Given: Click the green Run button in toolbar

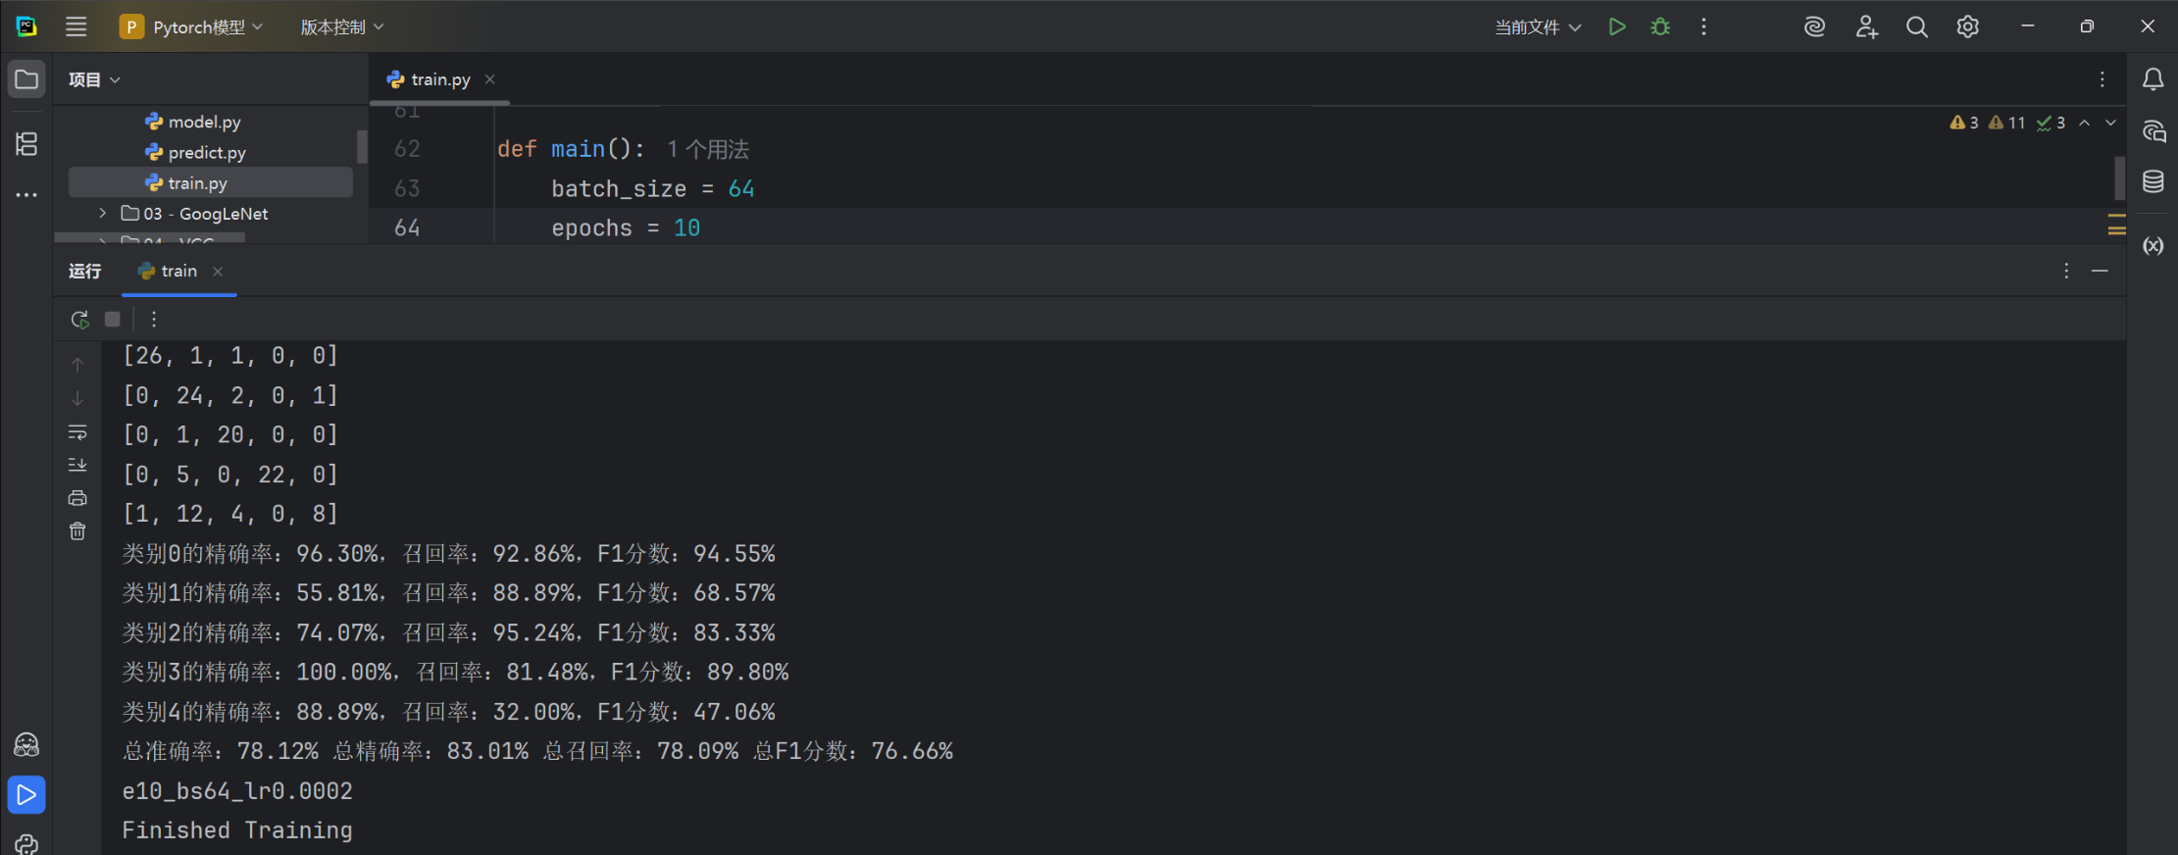Looking at the screenshot, I should point(1617,26).
